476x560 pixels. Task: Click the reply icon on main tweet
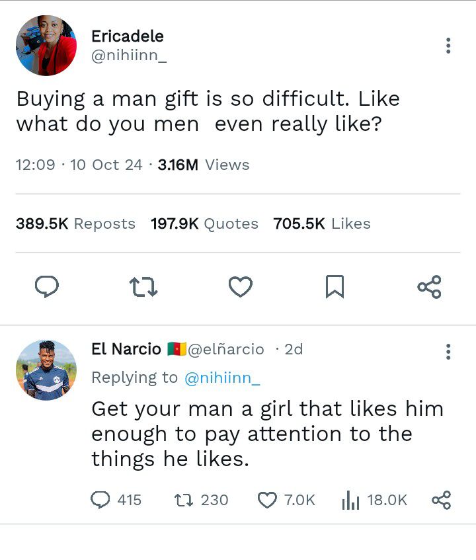coord(47,286)
